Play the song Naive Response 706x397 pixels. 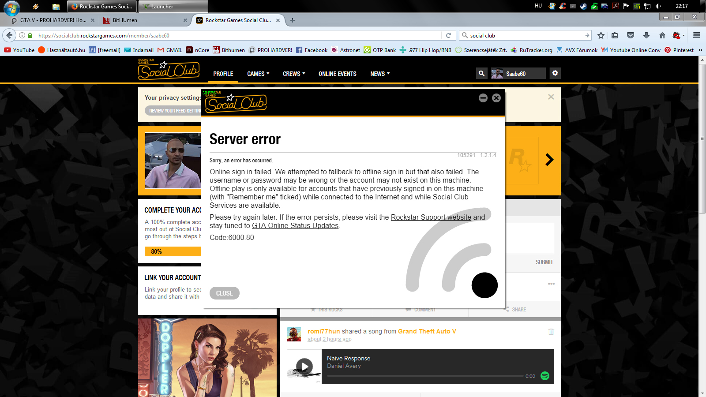304,367
